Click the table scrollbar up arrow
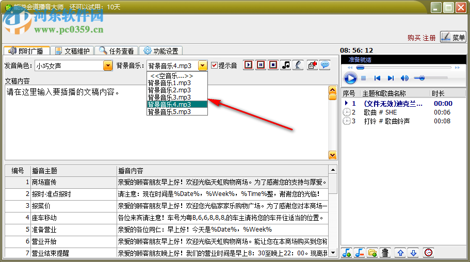Screen dimensions: 470x262 333,170
